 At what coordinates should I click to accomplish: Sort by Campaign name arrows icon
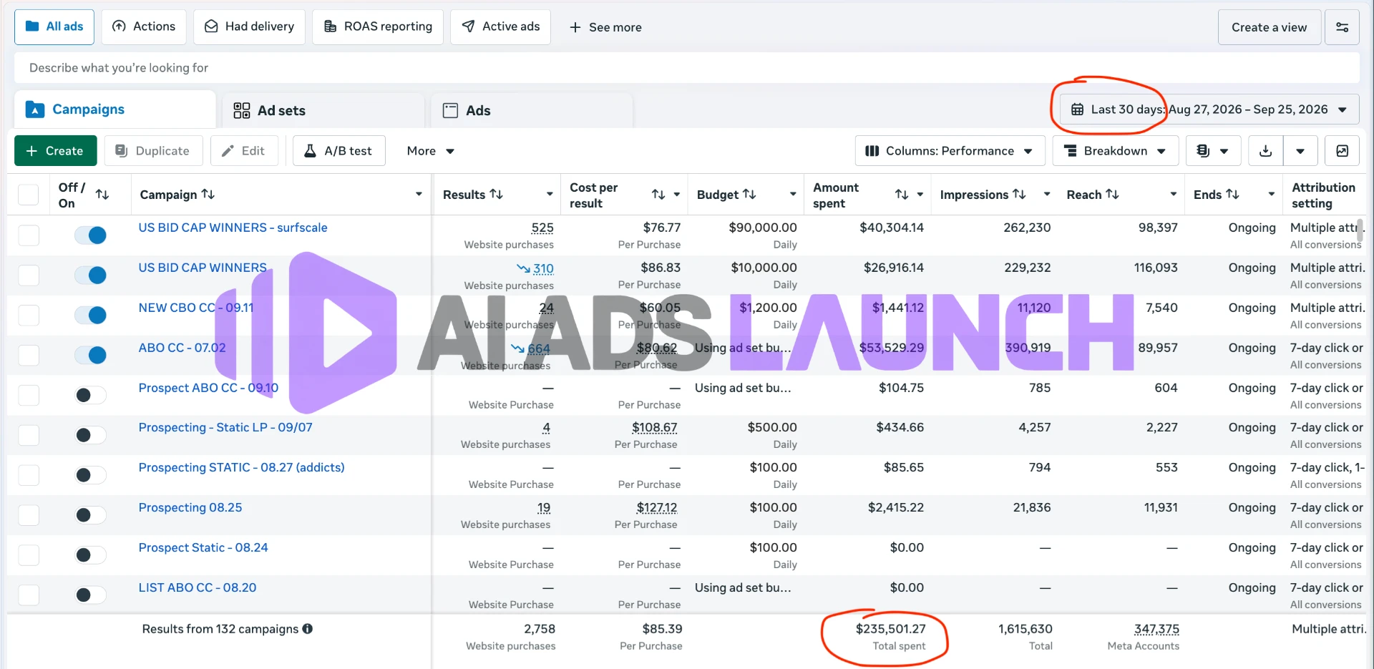(x=208, y=195)
